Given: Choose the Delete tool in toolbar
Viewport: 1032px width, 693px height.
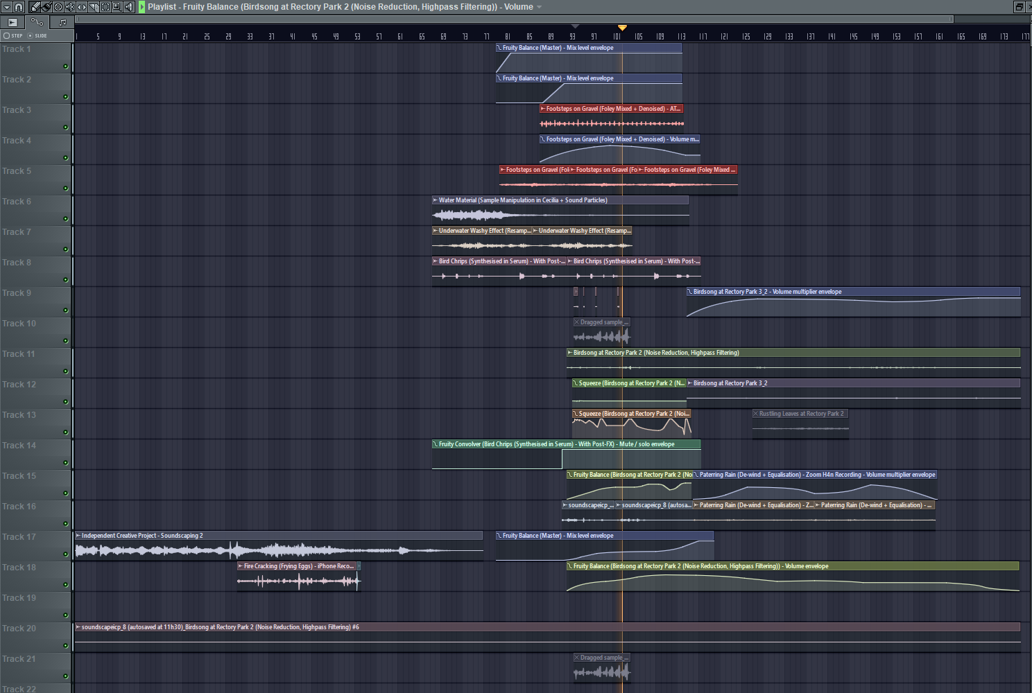Looking at the screenshot, I should [x=58, y=7].
